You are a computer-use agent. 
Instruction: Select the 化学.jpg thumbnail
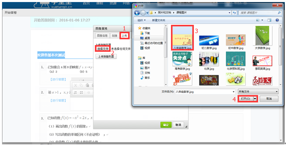tap(209, 61)
